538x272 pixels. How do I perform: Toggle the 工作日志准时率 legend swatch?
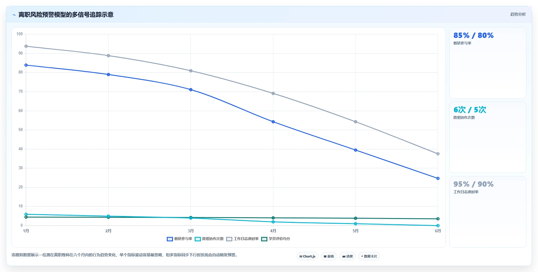click(x=229, y=239)
